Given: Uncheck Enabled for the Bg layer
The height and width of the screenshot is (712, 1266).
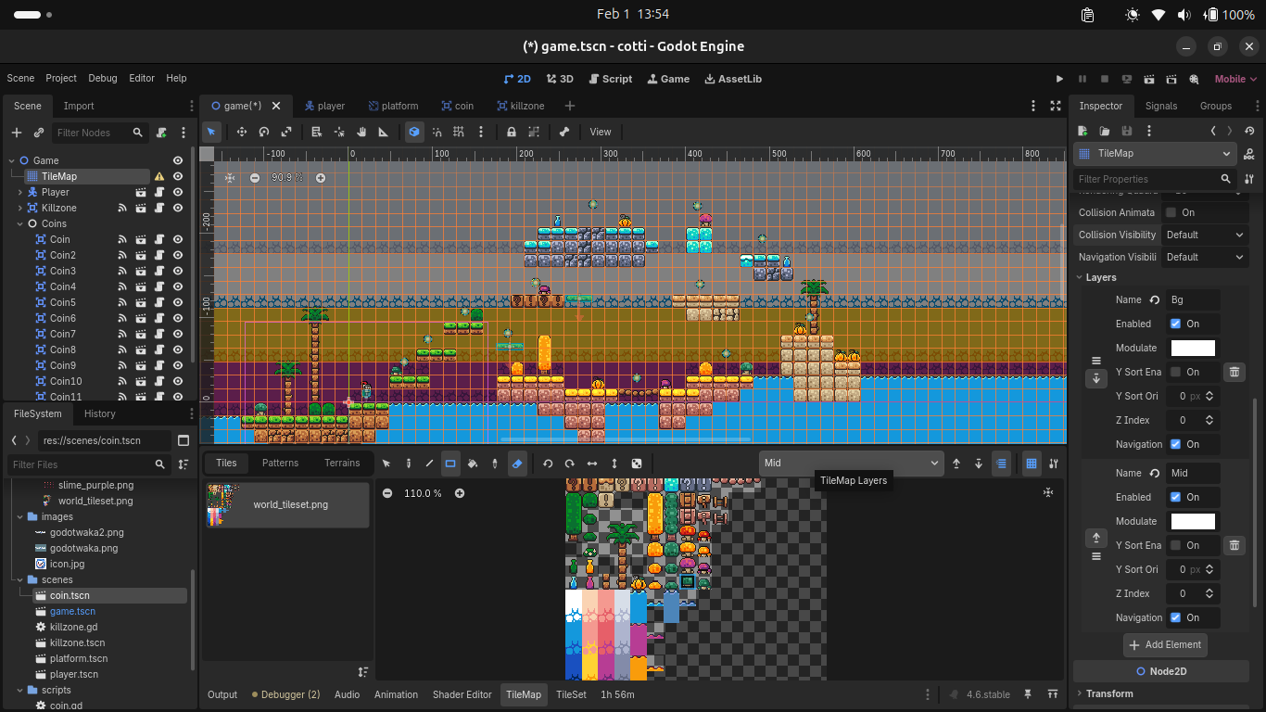Looking at the screenshot, I should [x=1175, y=324].
